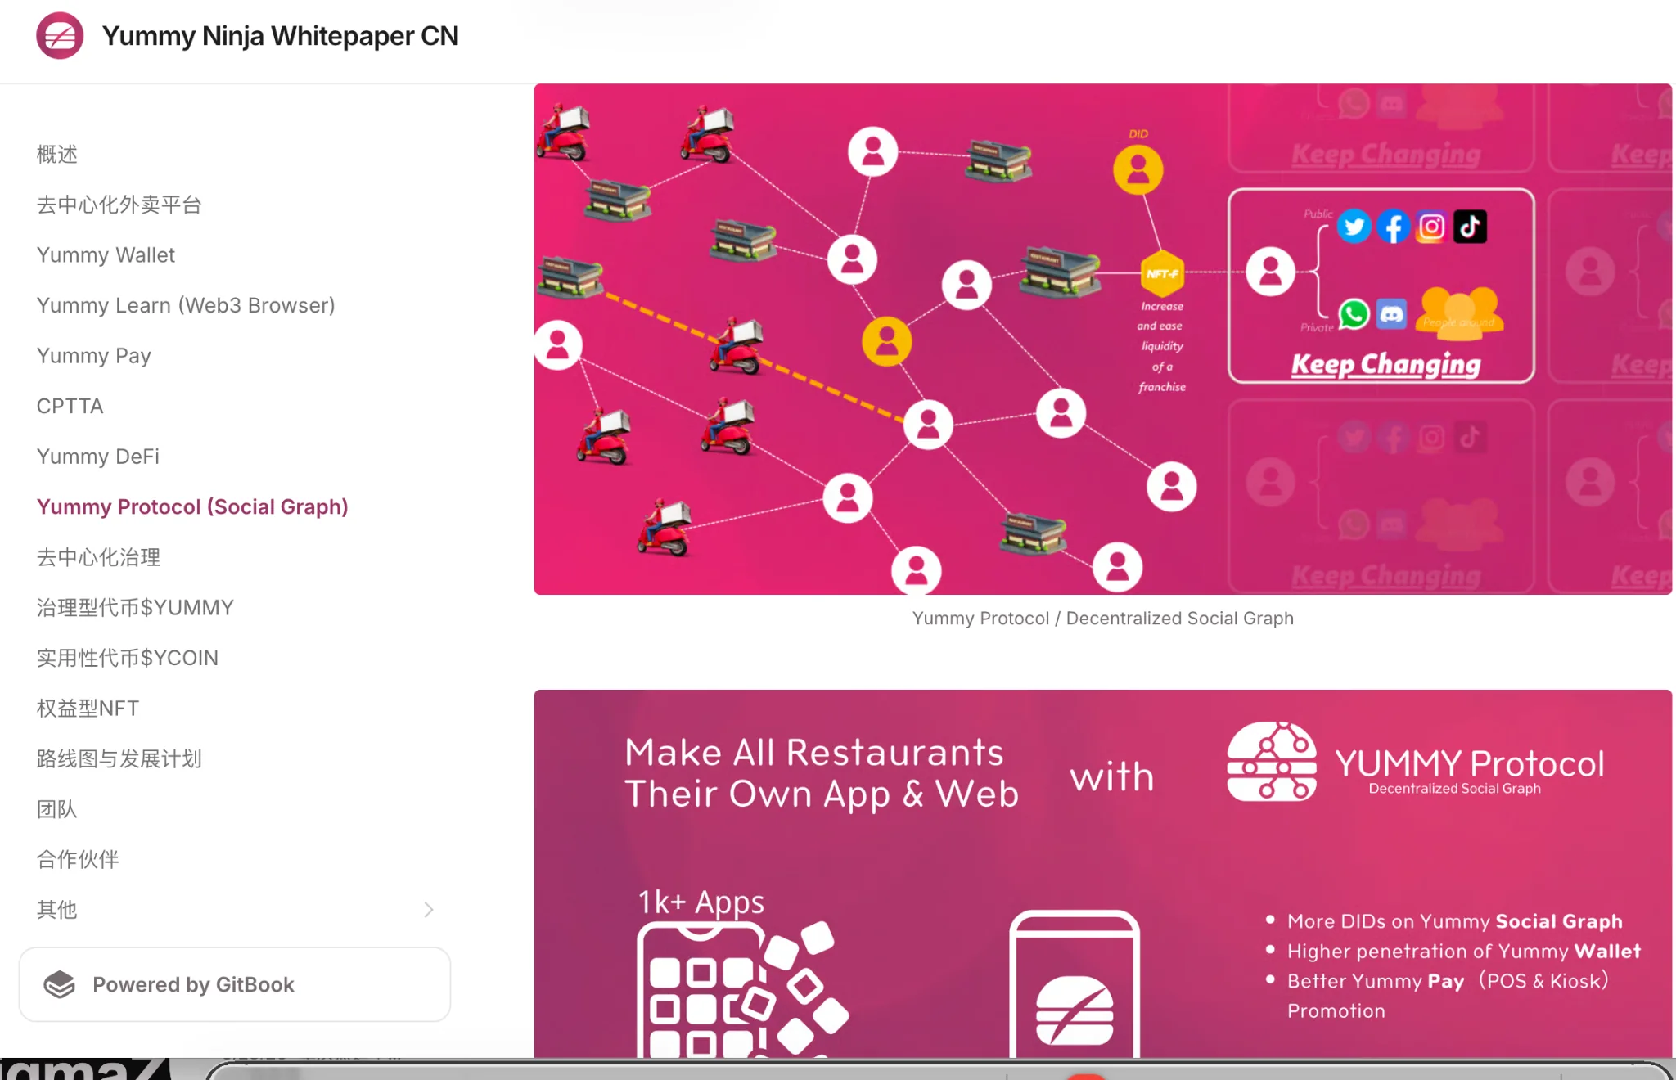
Task: Open Yummy Ninja Whitepaper CN home title
Action: 280,36
